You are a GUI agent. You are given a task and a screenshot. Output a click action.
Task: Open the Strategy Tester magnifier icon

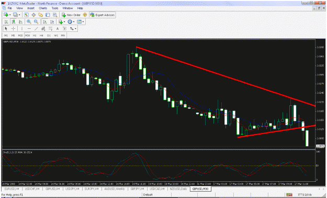coord(55,15)
